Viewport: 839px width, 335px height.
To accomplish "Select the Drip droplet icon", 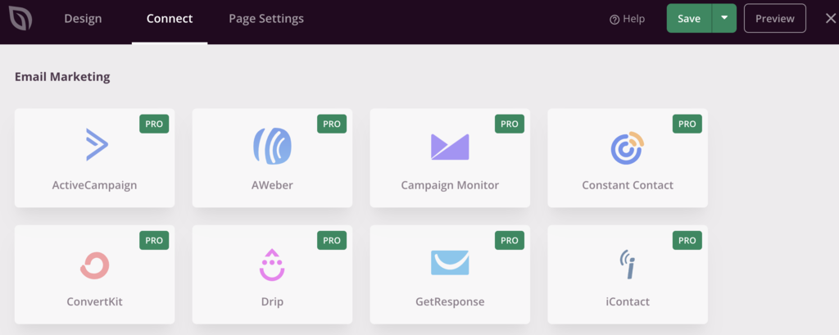I will 272,264.
